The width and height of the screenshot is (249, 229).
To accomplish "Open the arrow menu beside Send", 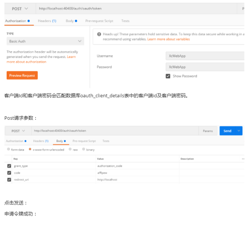I will [x=239, y=131].
